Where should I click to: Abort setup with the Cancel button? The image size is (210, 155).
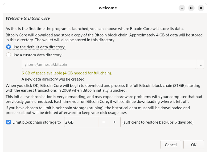tap(171, 145)
